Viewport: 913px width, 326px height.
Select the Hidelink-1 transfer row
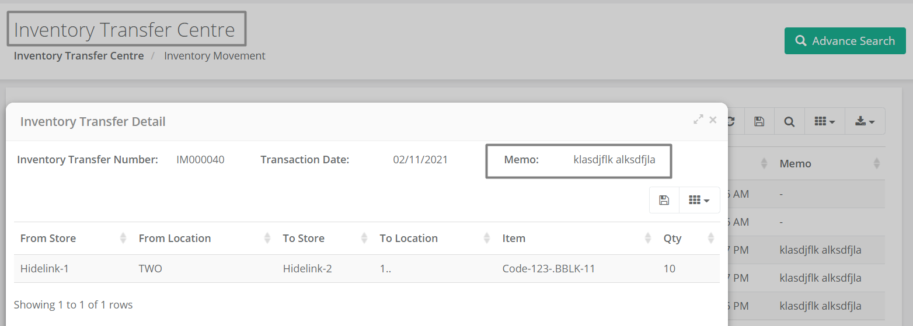click(x=367, y=269)
